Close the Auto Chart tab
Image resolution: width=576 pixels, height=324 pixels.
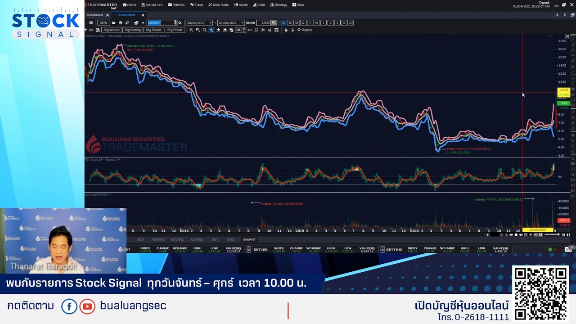(x=143, y=15)
